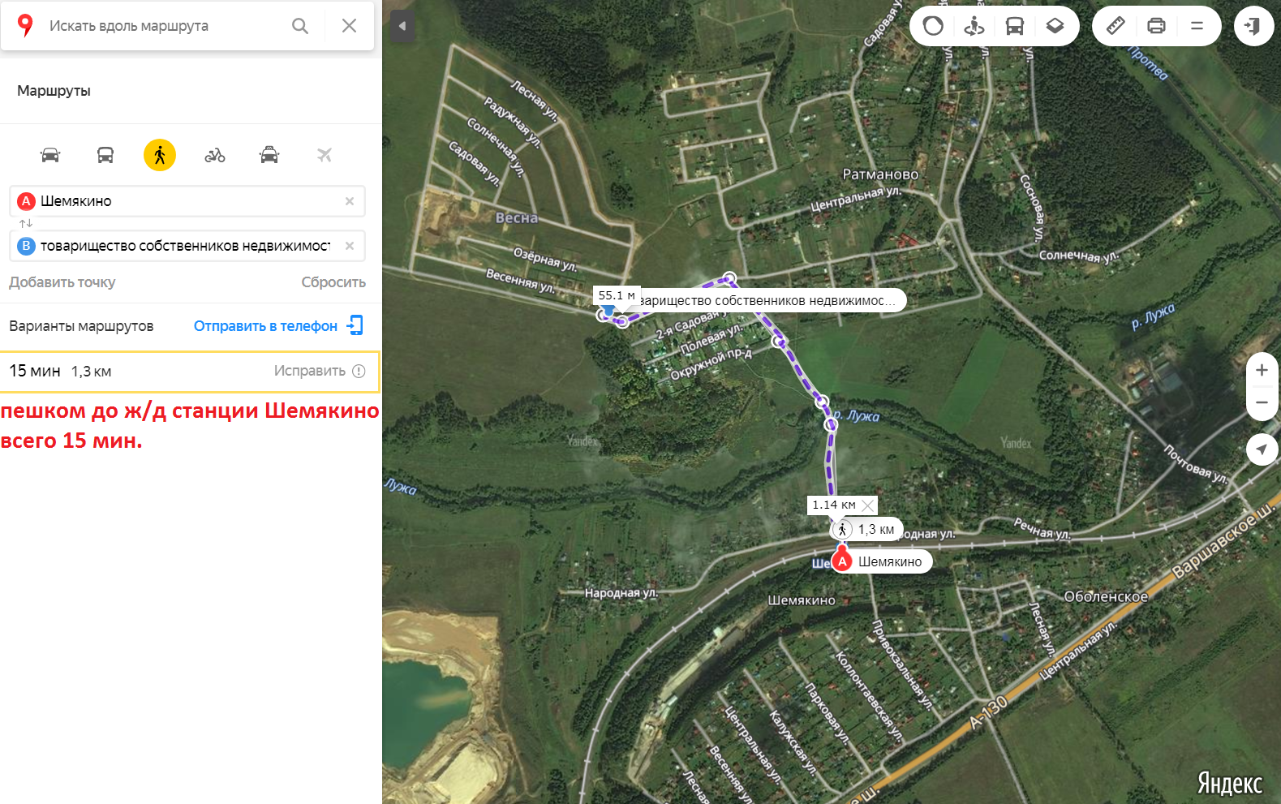This screenshot has width=1281, height=804.
Task: Swap the start and destination points
Action: point(26,223)
